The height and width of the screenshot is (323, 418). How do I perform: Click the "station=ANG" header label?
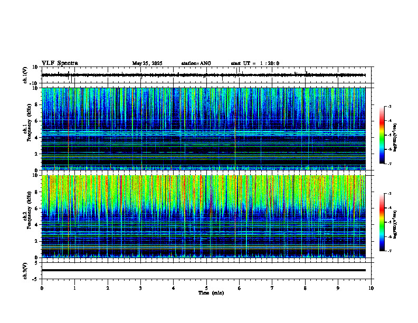point(196,63)
